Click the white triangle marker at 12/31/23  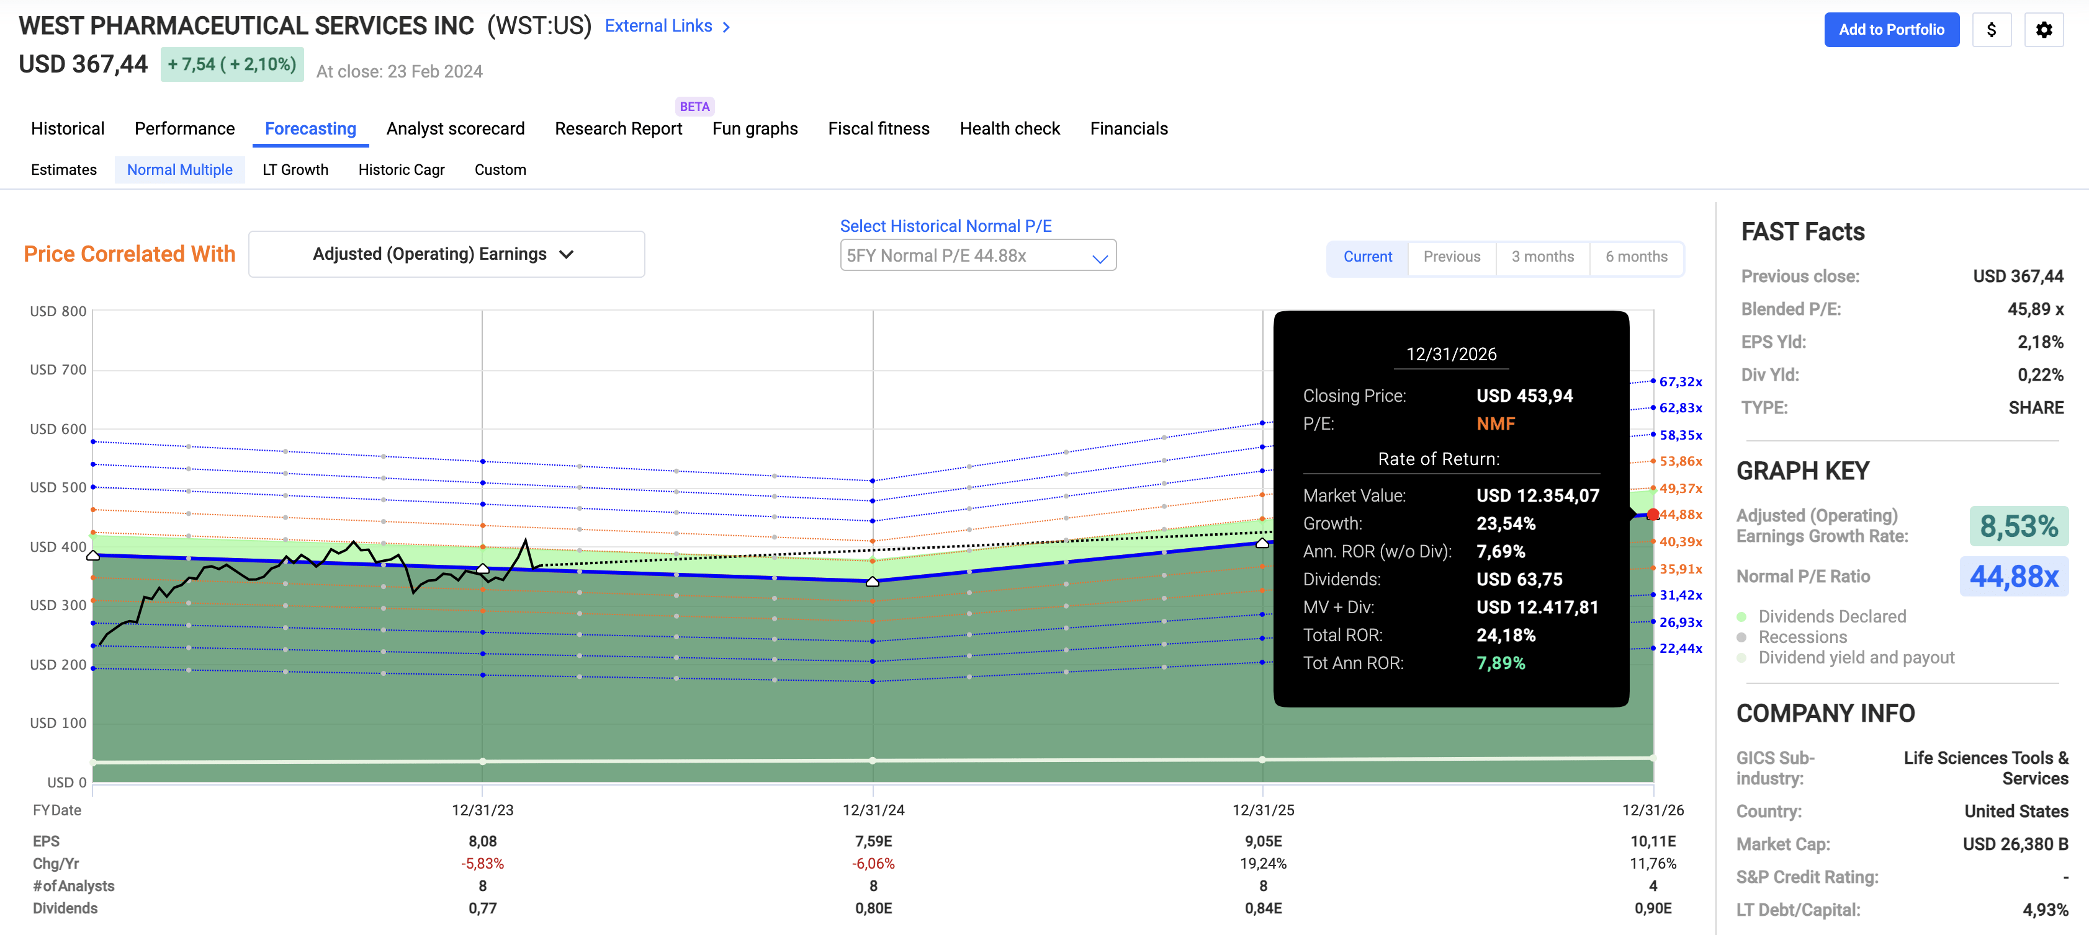482,569
